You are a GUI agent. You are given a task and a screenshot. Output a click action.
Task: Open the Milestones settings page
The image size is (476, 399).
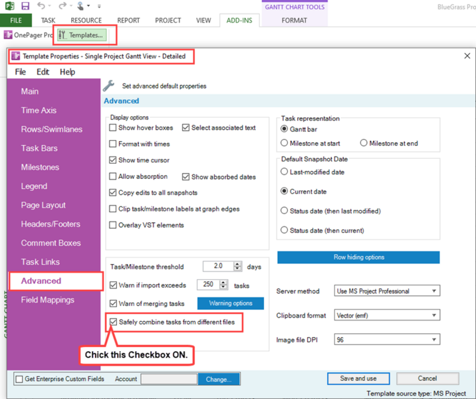[40, 168]
